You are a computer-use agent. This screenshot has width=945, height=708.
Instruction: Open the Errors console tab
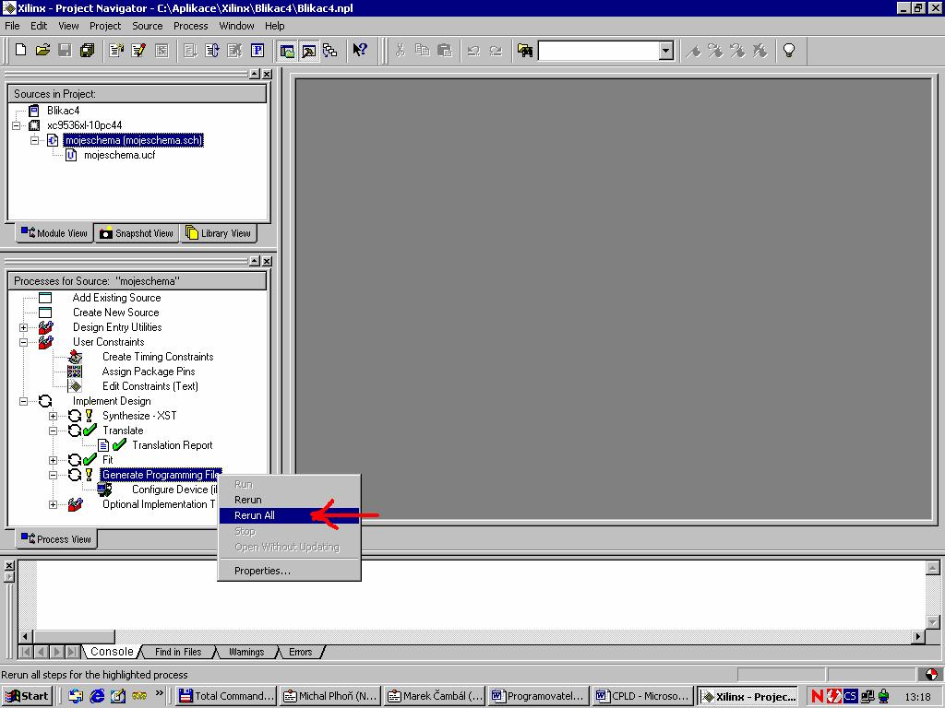pyautogui.click(x=300, y=652)
